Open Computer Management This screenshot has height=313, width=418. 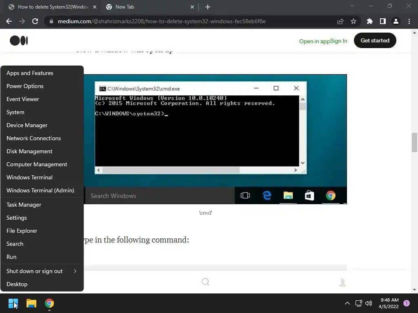coord(42,164)
